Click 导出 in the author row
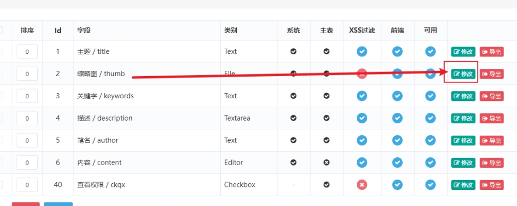Viewport: 517px width, 206px height. click(x=492, y=140)
